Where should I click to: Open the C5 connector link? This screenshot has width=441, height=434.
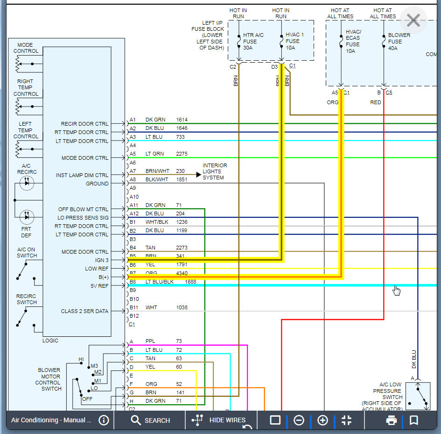coord(389,92)
